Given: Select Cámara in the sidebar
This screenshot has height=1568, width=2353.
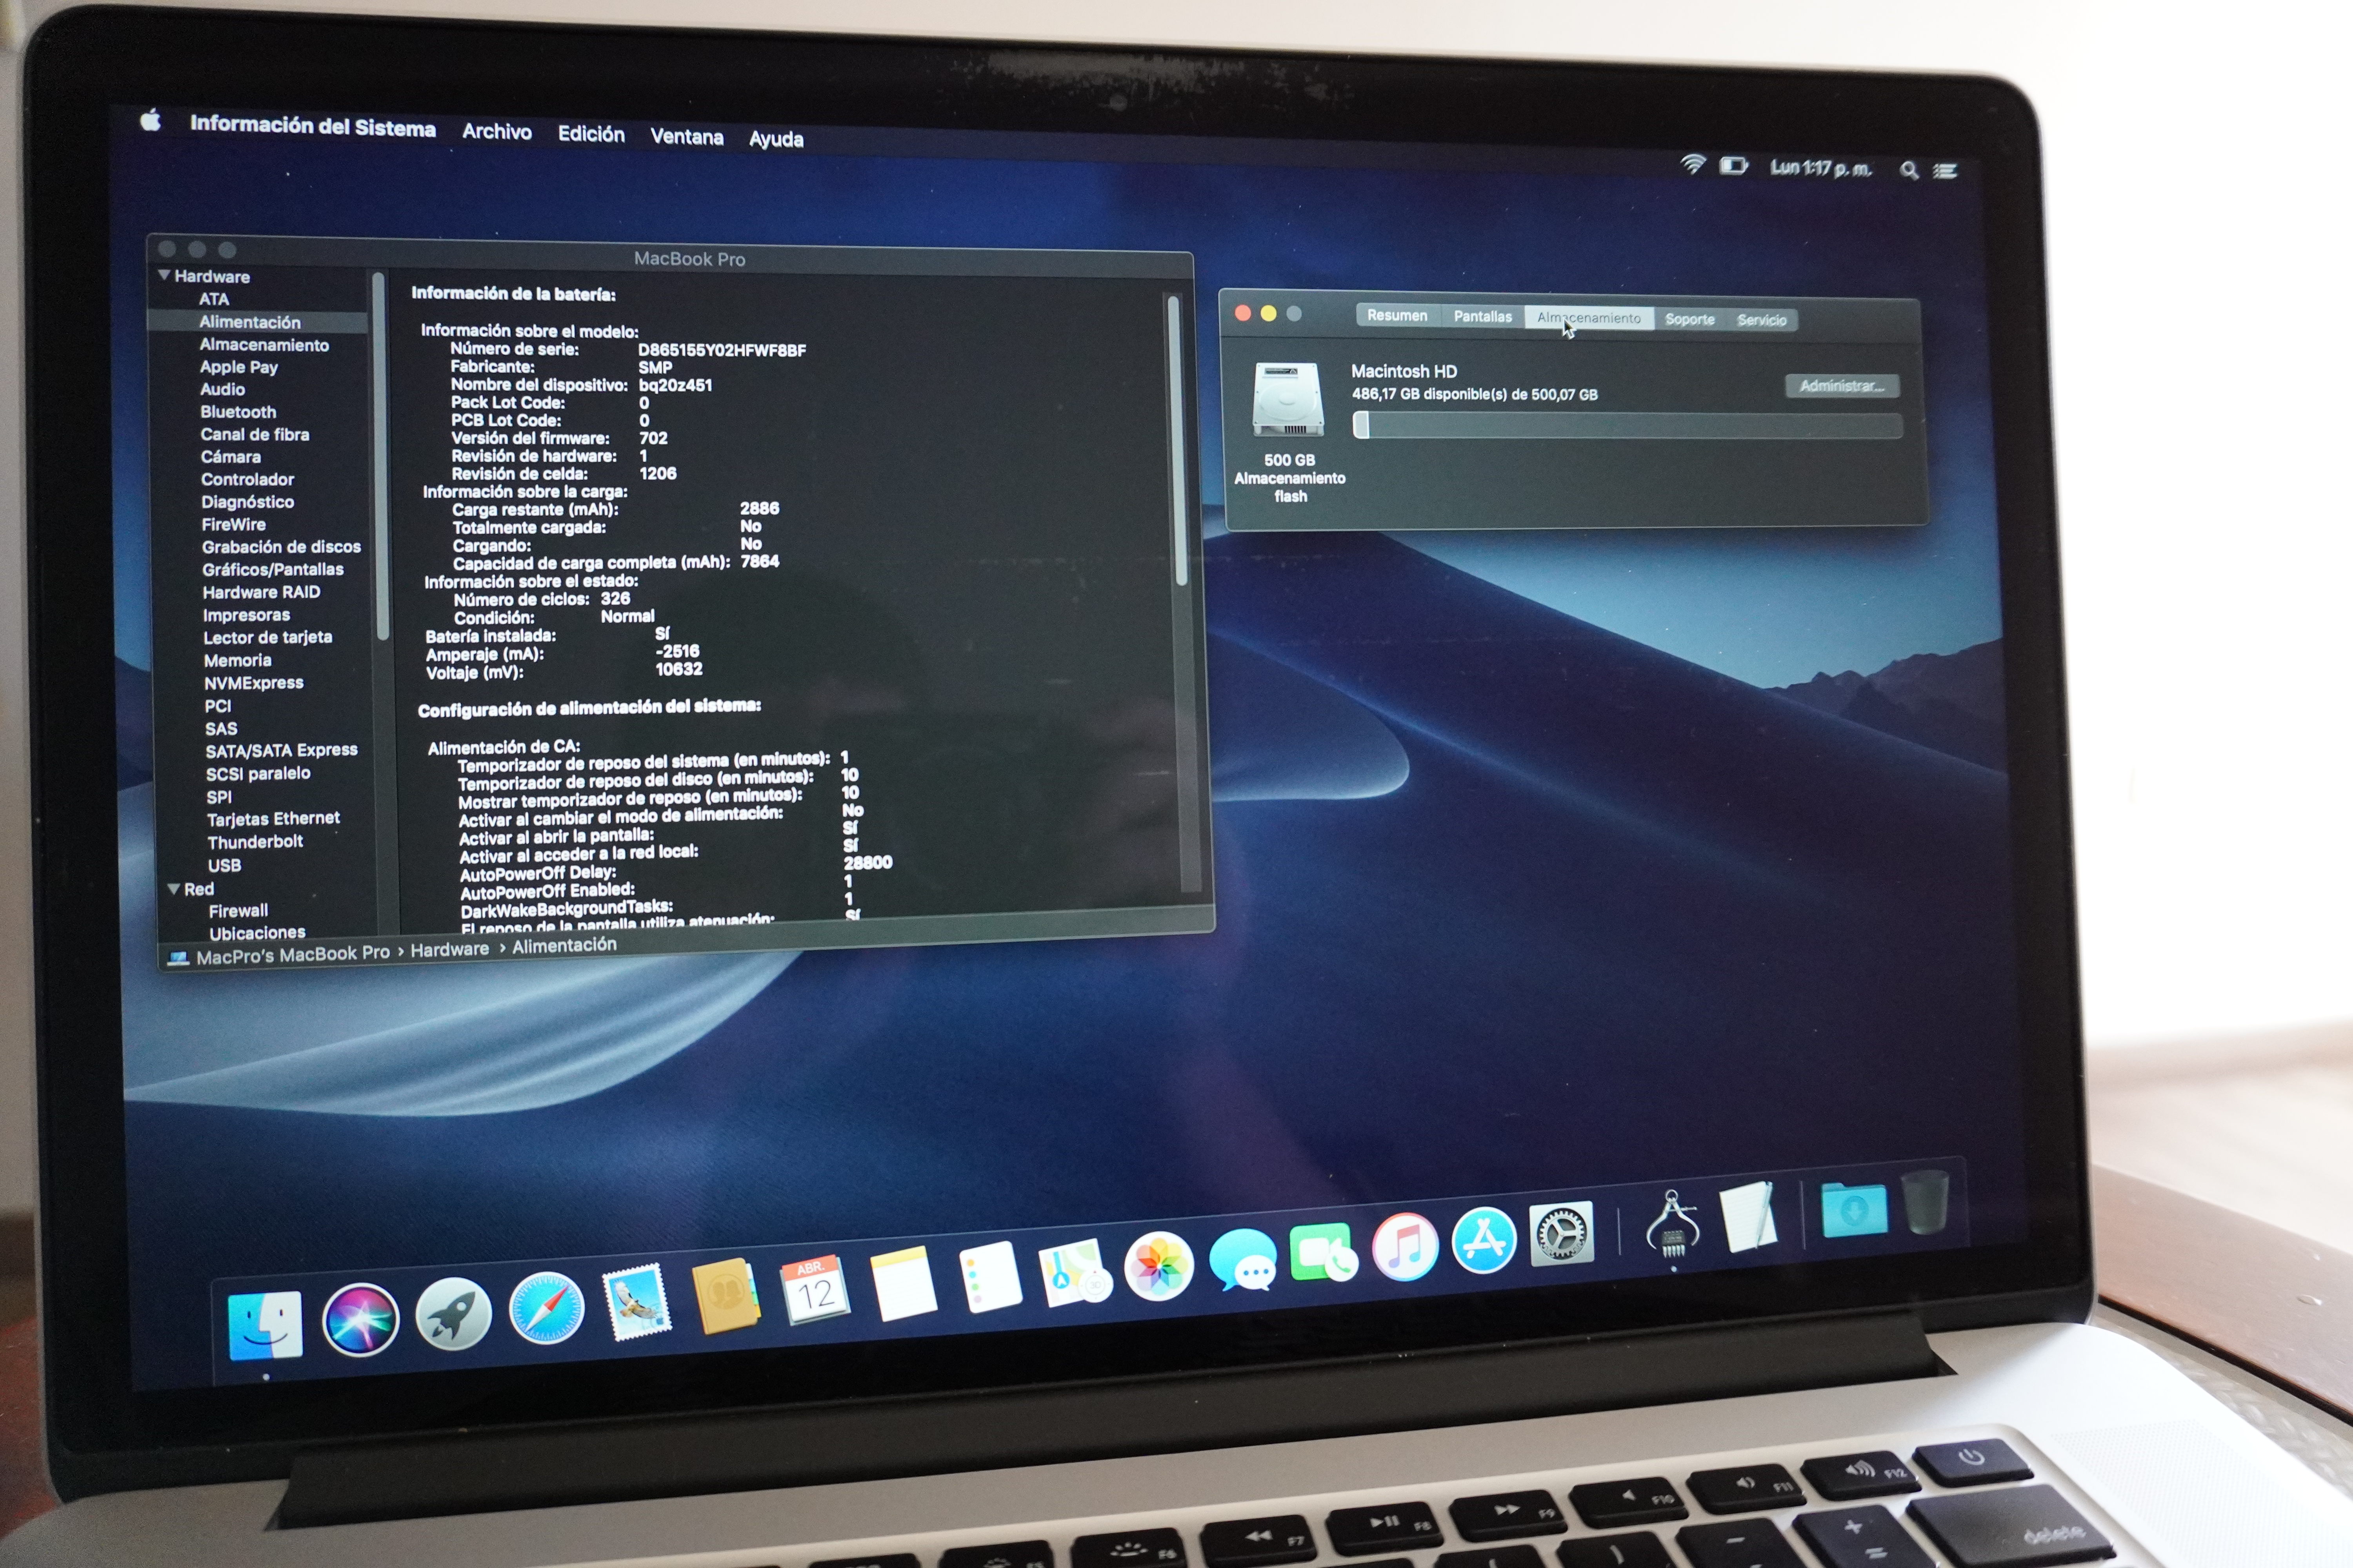Looking at the screenshot, I should point(230,457).
